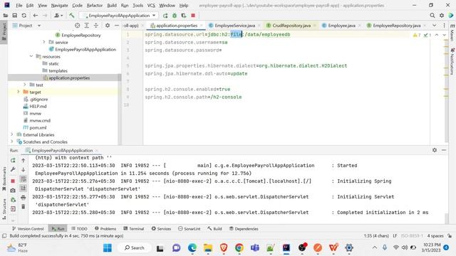Image resolution: width=456 pixels, height=256 pixels.
Task: Open Search Everywhere magnifier icon
Action: coord(432,16)
